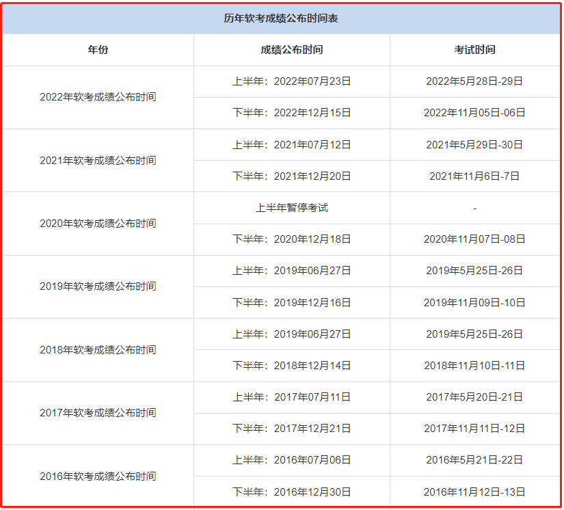Select the 年份 column header

(100, 49)
